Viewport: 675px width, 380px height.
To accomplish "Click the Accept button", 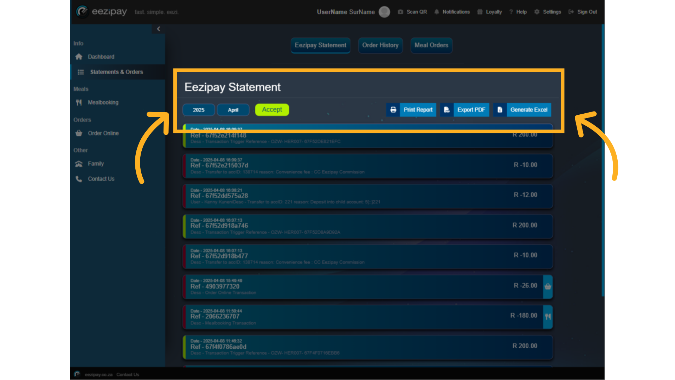I will pyautogui.click(x=272, y=109).
